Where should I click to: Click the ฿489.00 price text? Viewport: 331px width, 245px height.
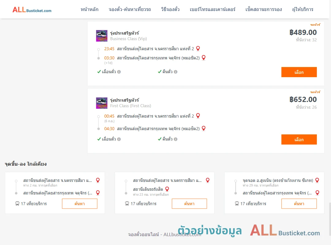click(303, 32)
